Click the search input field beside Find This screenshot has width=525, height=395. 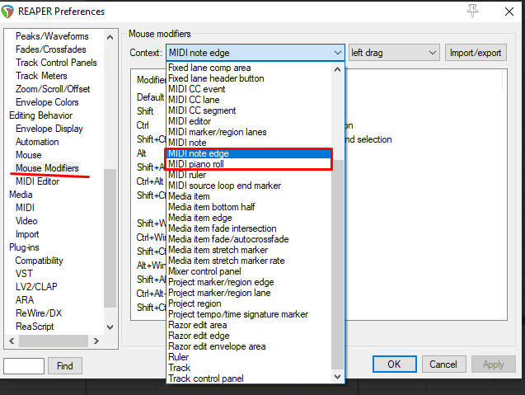point(24,366)
